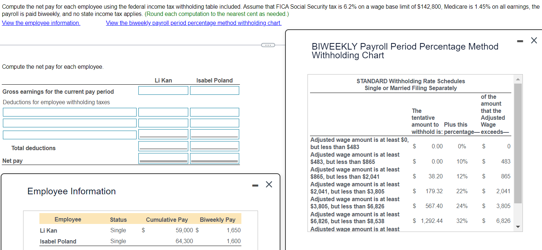The width and height of the screenshot is (542, 250).
Task: Close the Employee Information window
Action: click(x=269, y=184)
